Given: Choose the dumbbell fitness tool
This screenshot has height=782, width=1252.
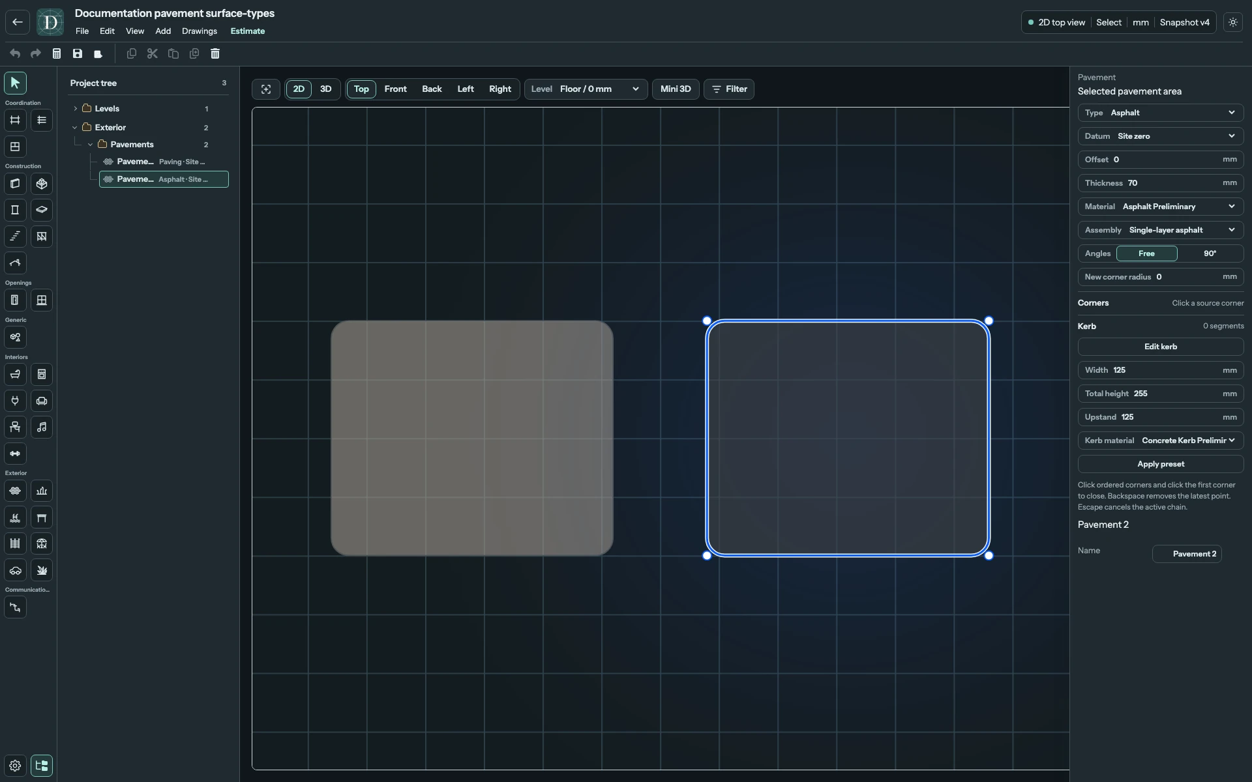Looking at the screenshot, I should click(15, 454).
